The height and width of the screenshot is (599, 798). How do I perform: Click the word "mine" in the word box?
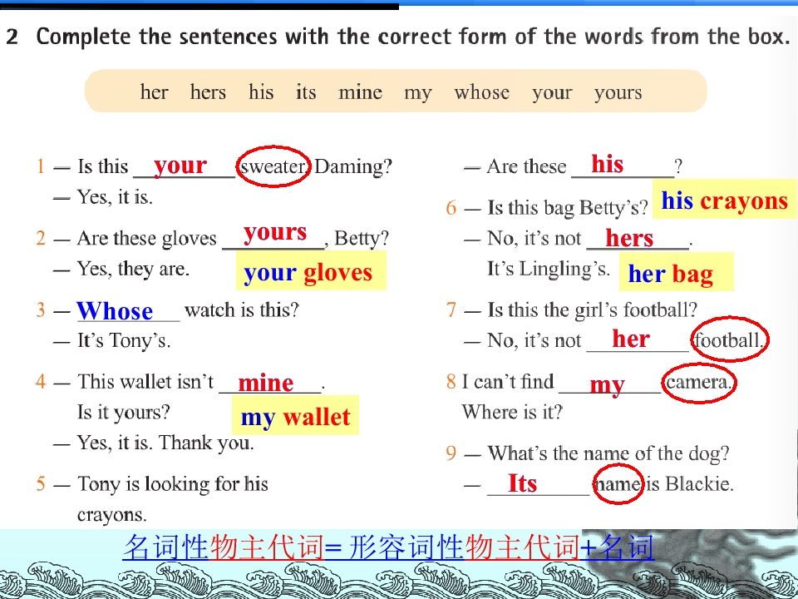pos(360,92)
